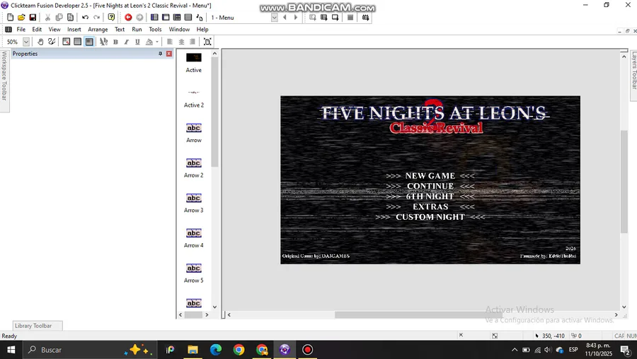Click the Run Application icon
637x359 pixels.
(x=323, y=18)
